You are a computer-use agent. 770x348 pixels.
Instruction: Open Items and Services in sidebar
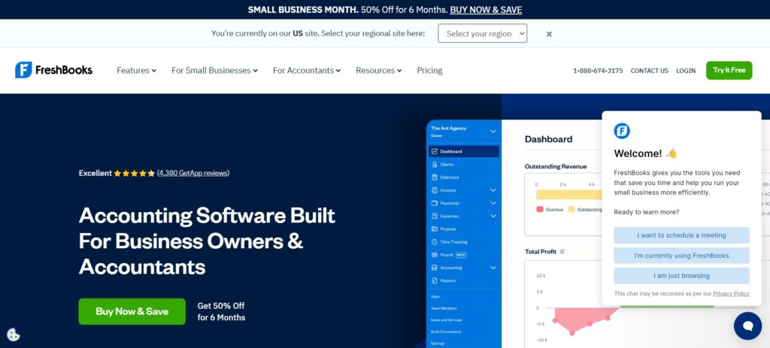point(447,320)
